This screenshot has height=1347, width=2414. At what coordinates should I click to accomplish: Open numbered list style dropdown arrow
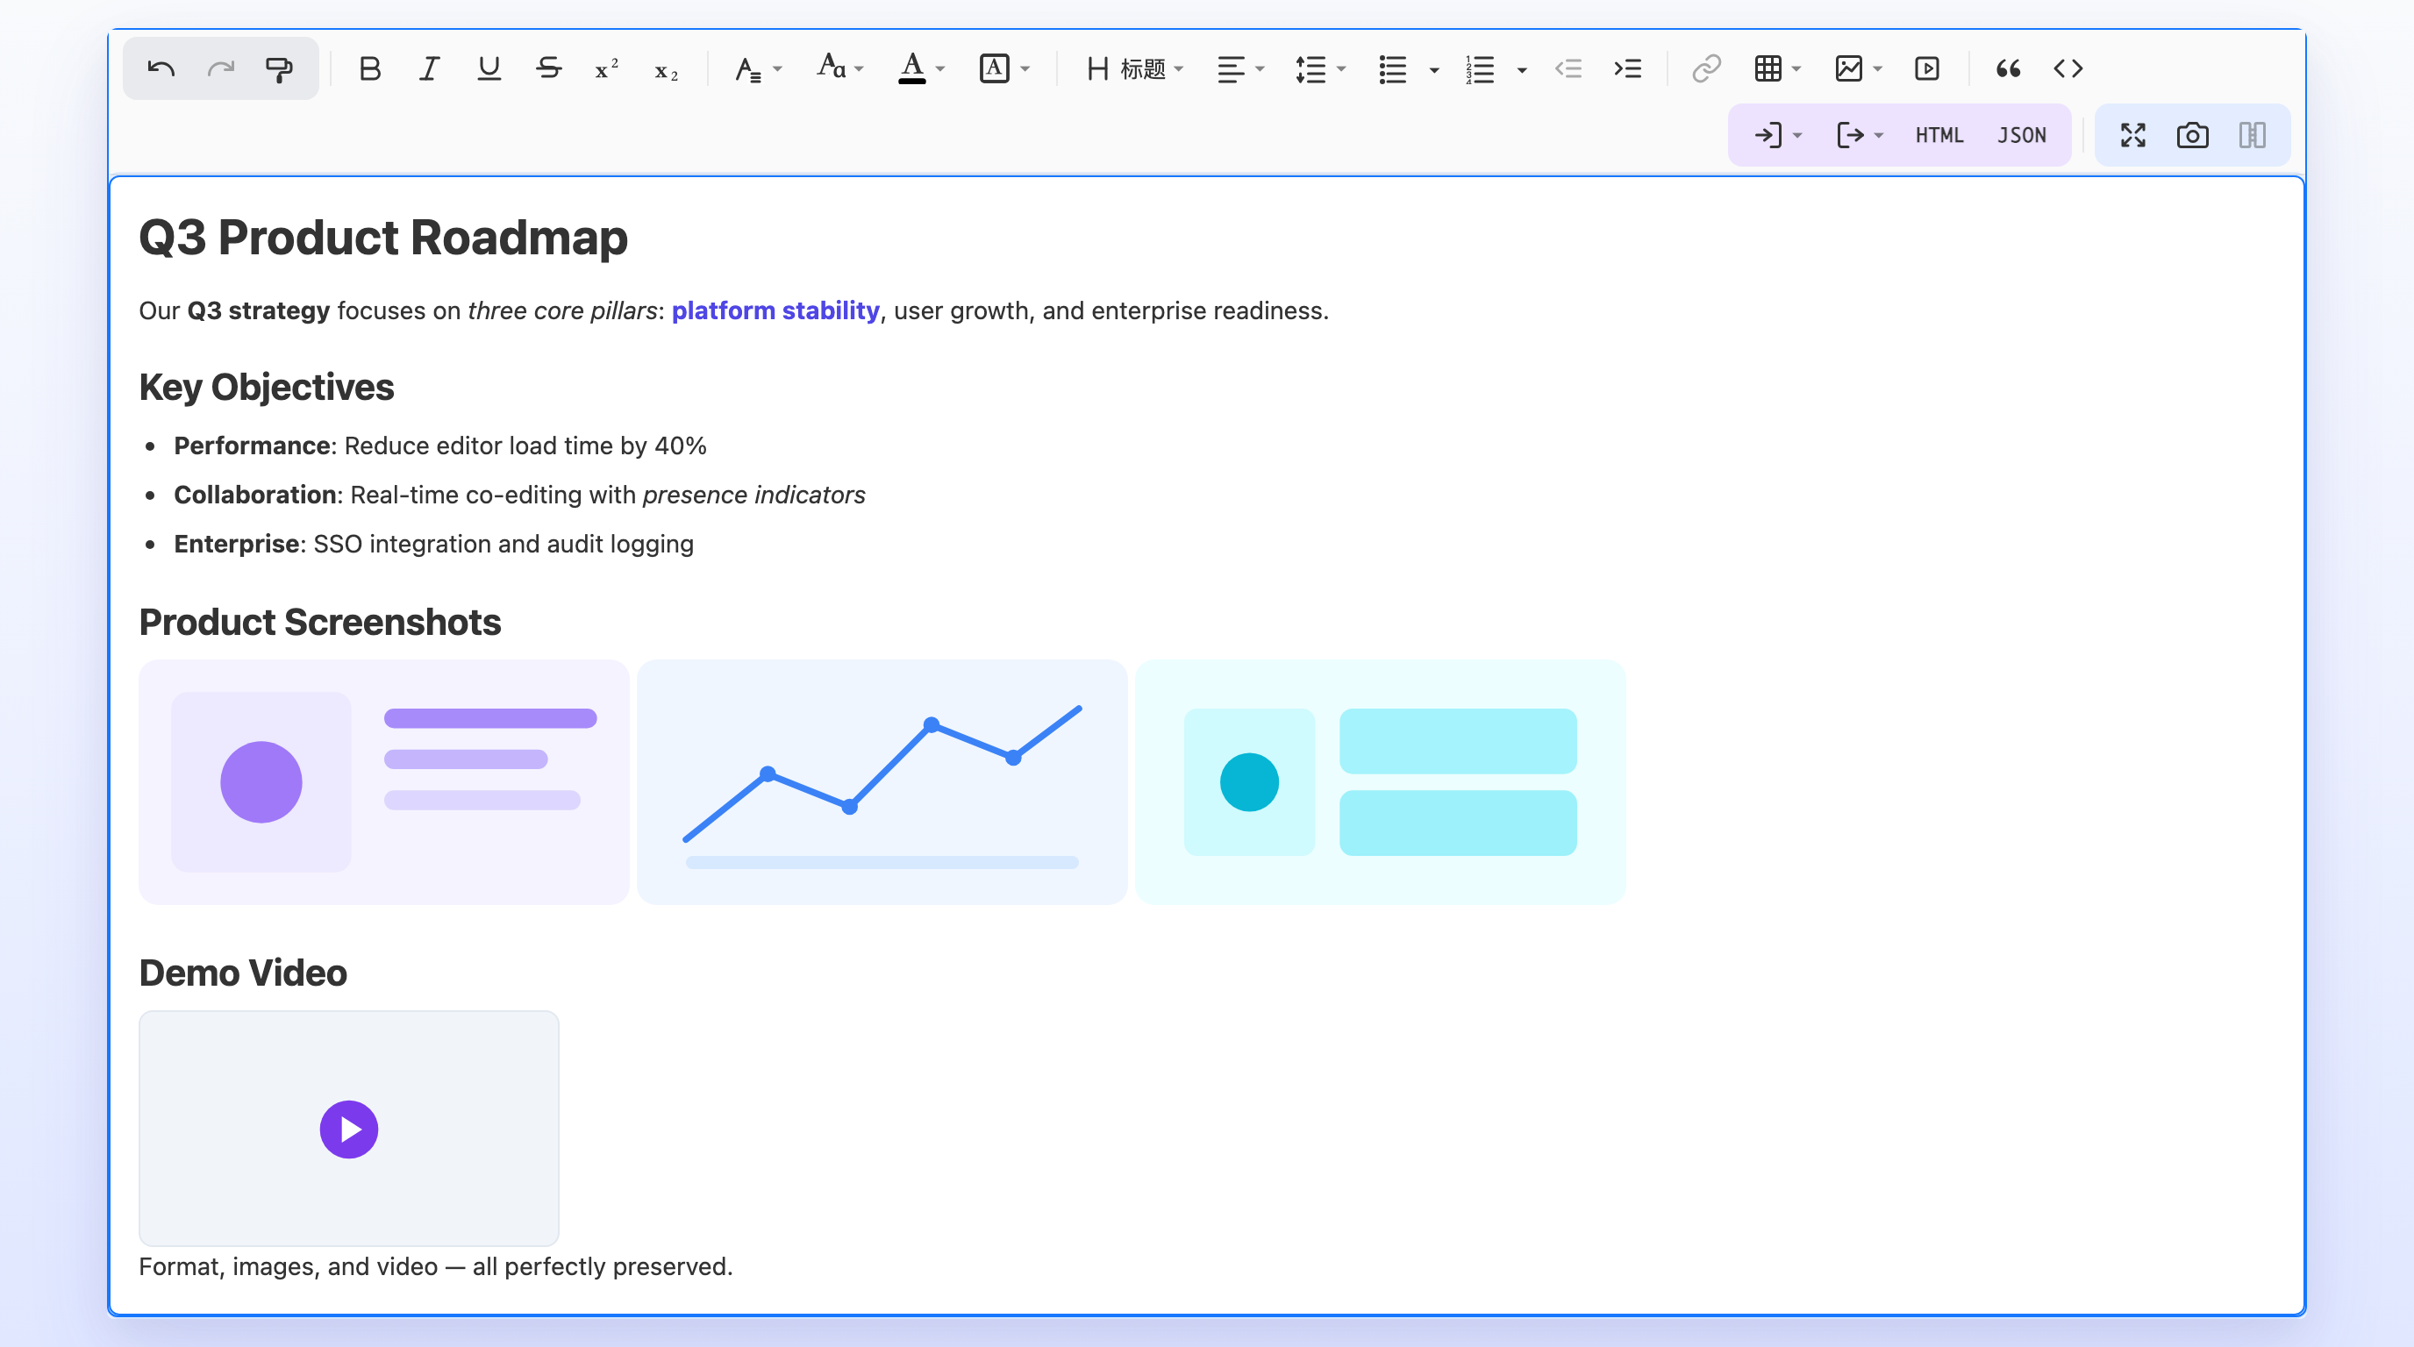[x=1522, y=69]
